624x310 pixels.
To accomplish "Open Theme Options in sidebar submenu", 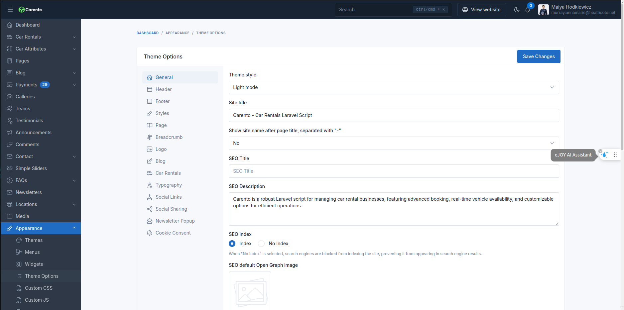I will pyautogui.click(x=41, y=276).
